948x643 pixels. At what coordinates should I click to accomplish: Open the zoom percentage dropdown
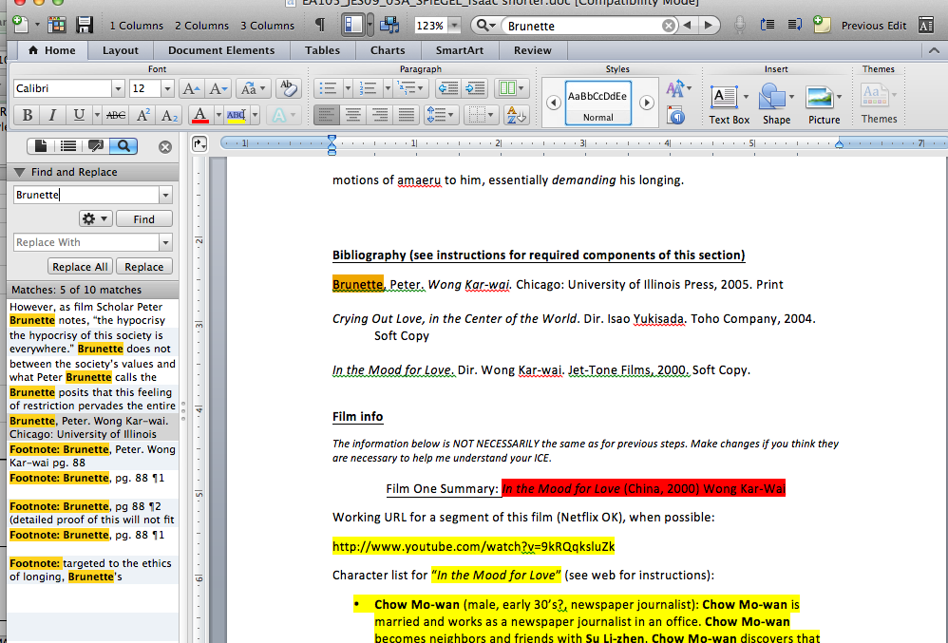point(454,26)
